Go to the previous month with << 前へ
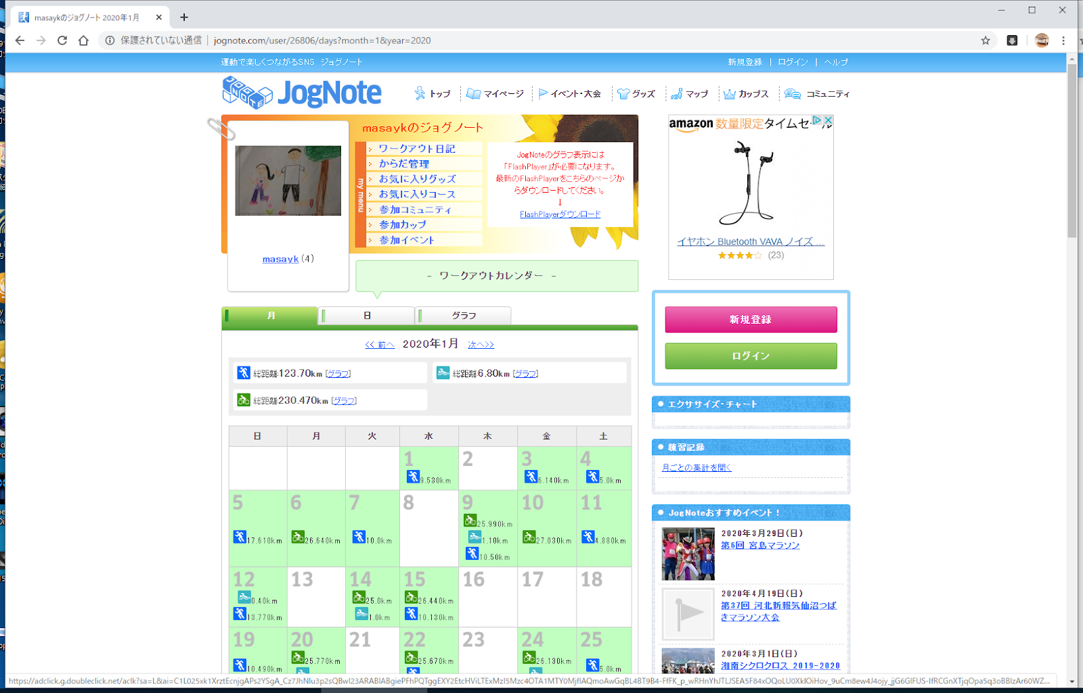 [x=380, y=345]
